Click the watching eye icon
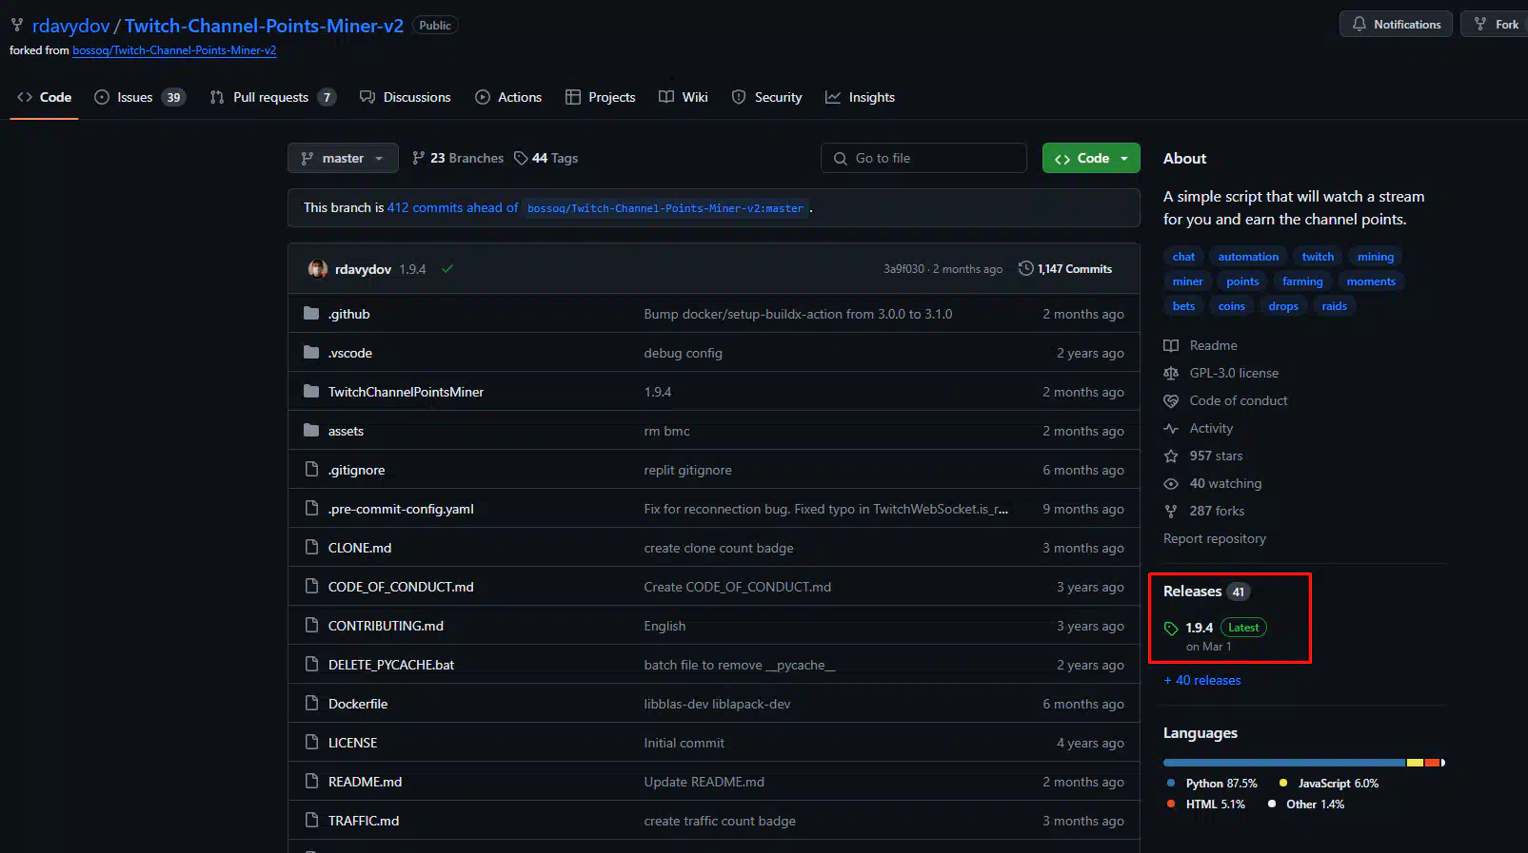This screenshot has height=853, width=1528. click(x=1171, y=483)
